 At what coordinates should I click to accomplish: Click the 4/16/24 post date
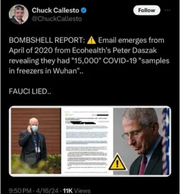(48, 191)
